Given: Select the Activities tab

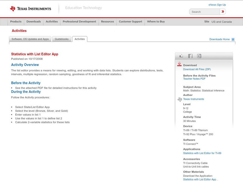Looking at the screenshot, I should click(x=80, y=39).
